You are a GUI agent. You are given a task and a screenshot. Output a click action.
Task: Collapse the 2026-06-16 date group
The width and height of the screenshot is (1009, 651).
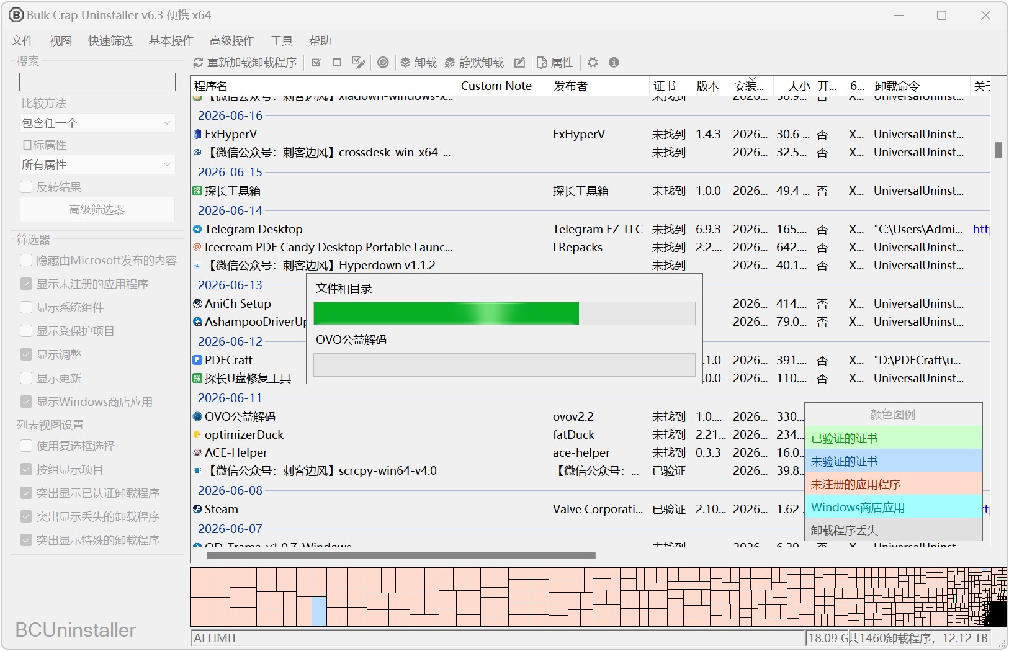click(230, 115)
